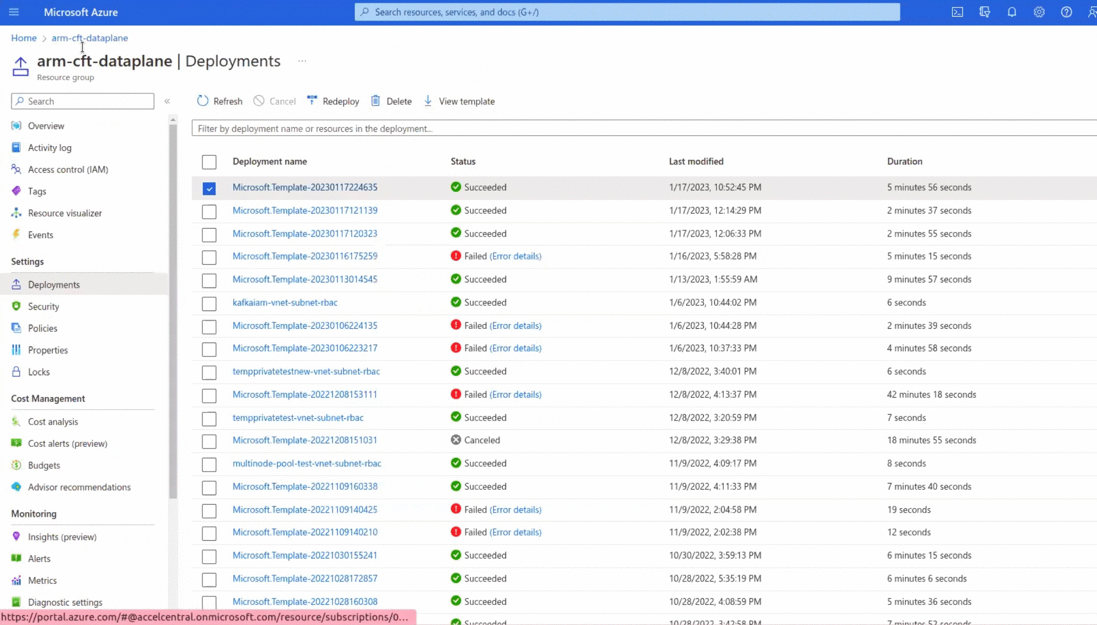Click the Cancel toolbar button
Image resolution: width=1097 pixels, height=625 pixels.
pyautogui.click(x=275, y=101)
